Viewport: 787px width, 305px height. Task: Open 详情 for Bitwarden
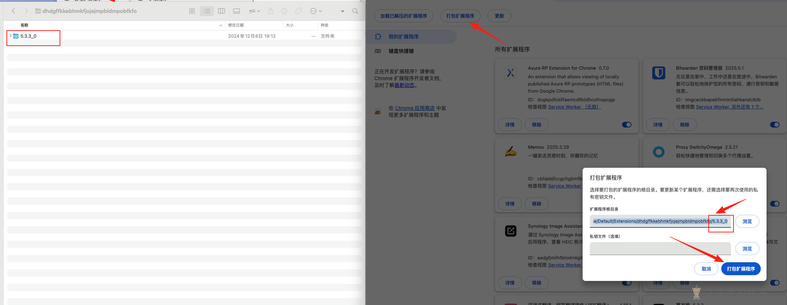pos(658,125)
